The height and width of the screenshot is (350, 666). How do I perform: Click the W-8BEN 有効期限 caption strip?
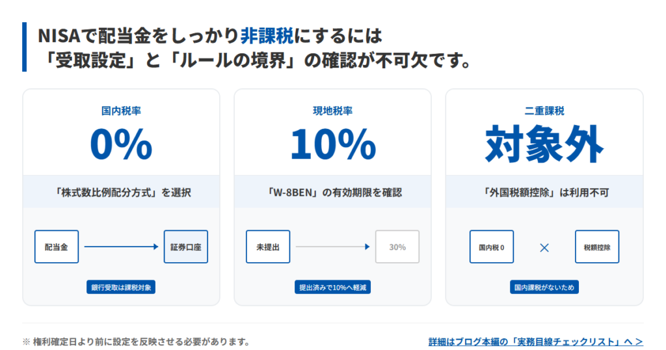point(333,193)
